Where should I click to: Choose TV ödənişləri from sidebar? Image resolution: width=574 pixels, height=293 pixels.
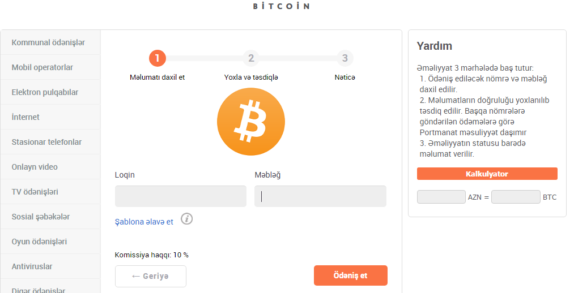coord(35,192)
